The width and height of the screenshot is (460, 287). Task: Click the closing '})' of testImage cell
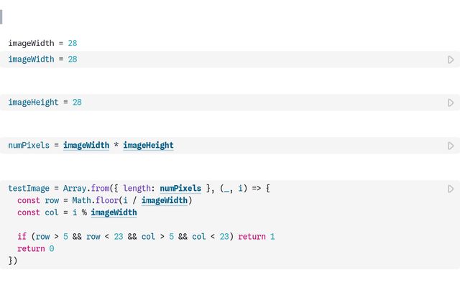[x=13, y=260]
